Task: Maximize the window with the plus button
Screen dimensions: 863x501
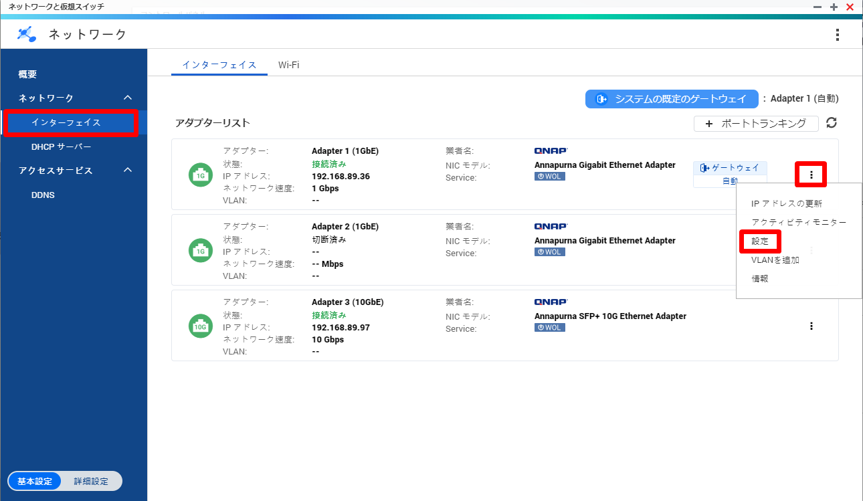Action: 834,7
